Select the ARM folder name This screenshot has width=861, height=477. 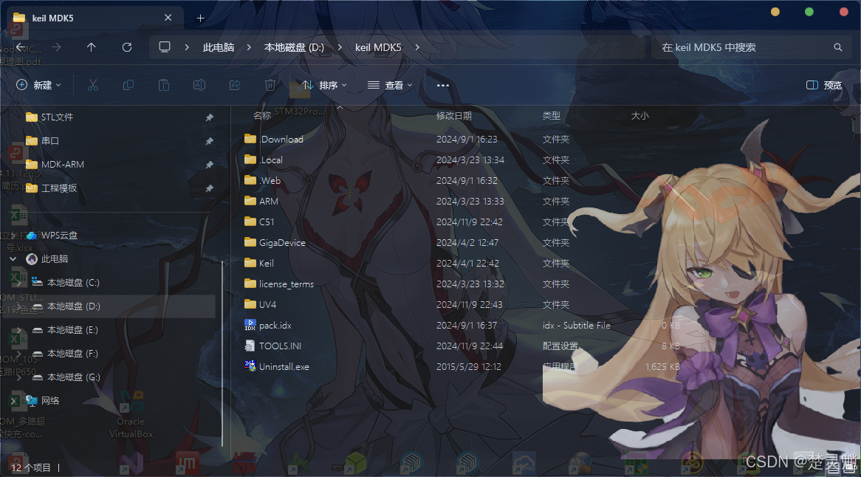(x=269, y=202)
